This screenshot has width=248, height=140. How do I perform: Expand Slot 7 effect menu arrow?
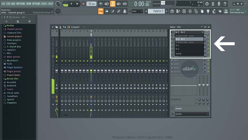point(172,60)
